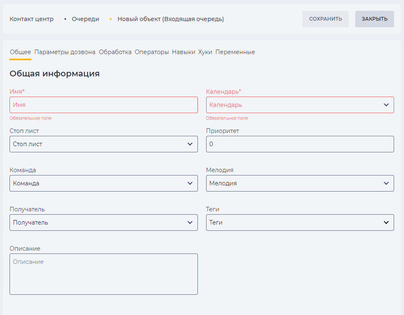The width and height of the screenshot is (404, 315).
Task: Click the ЗАКРЫТЬ button
Action: [375, 19]
